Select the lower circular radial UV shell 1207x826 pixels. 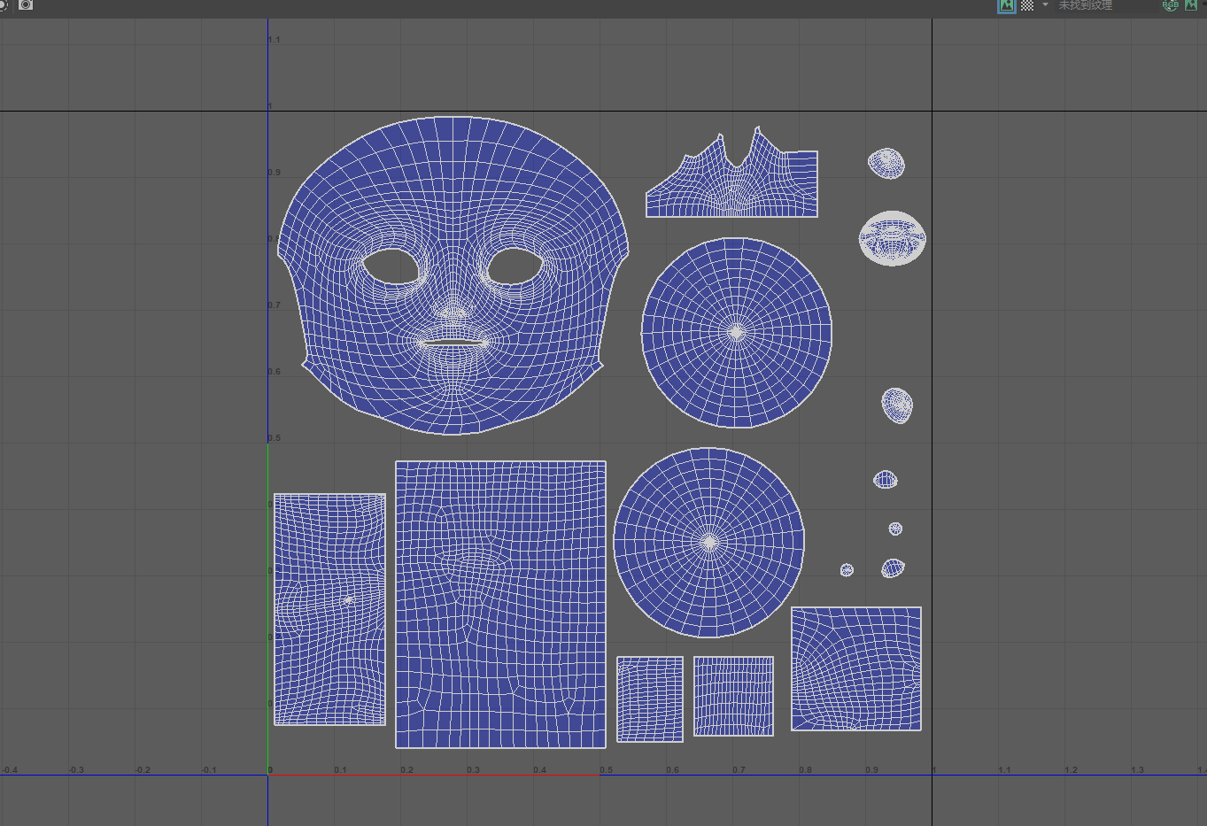click(708, 542)
